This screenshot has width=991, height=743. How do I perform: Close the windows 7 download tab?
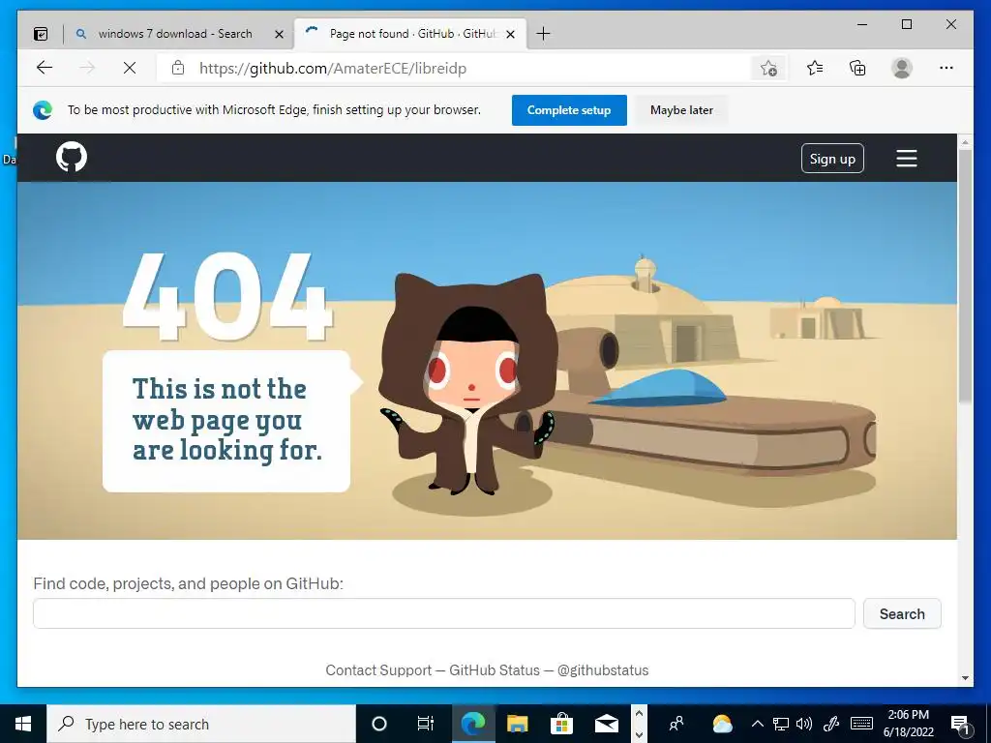(x=279, y=34)
